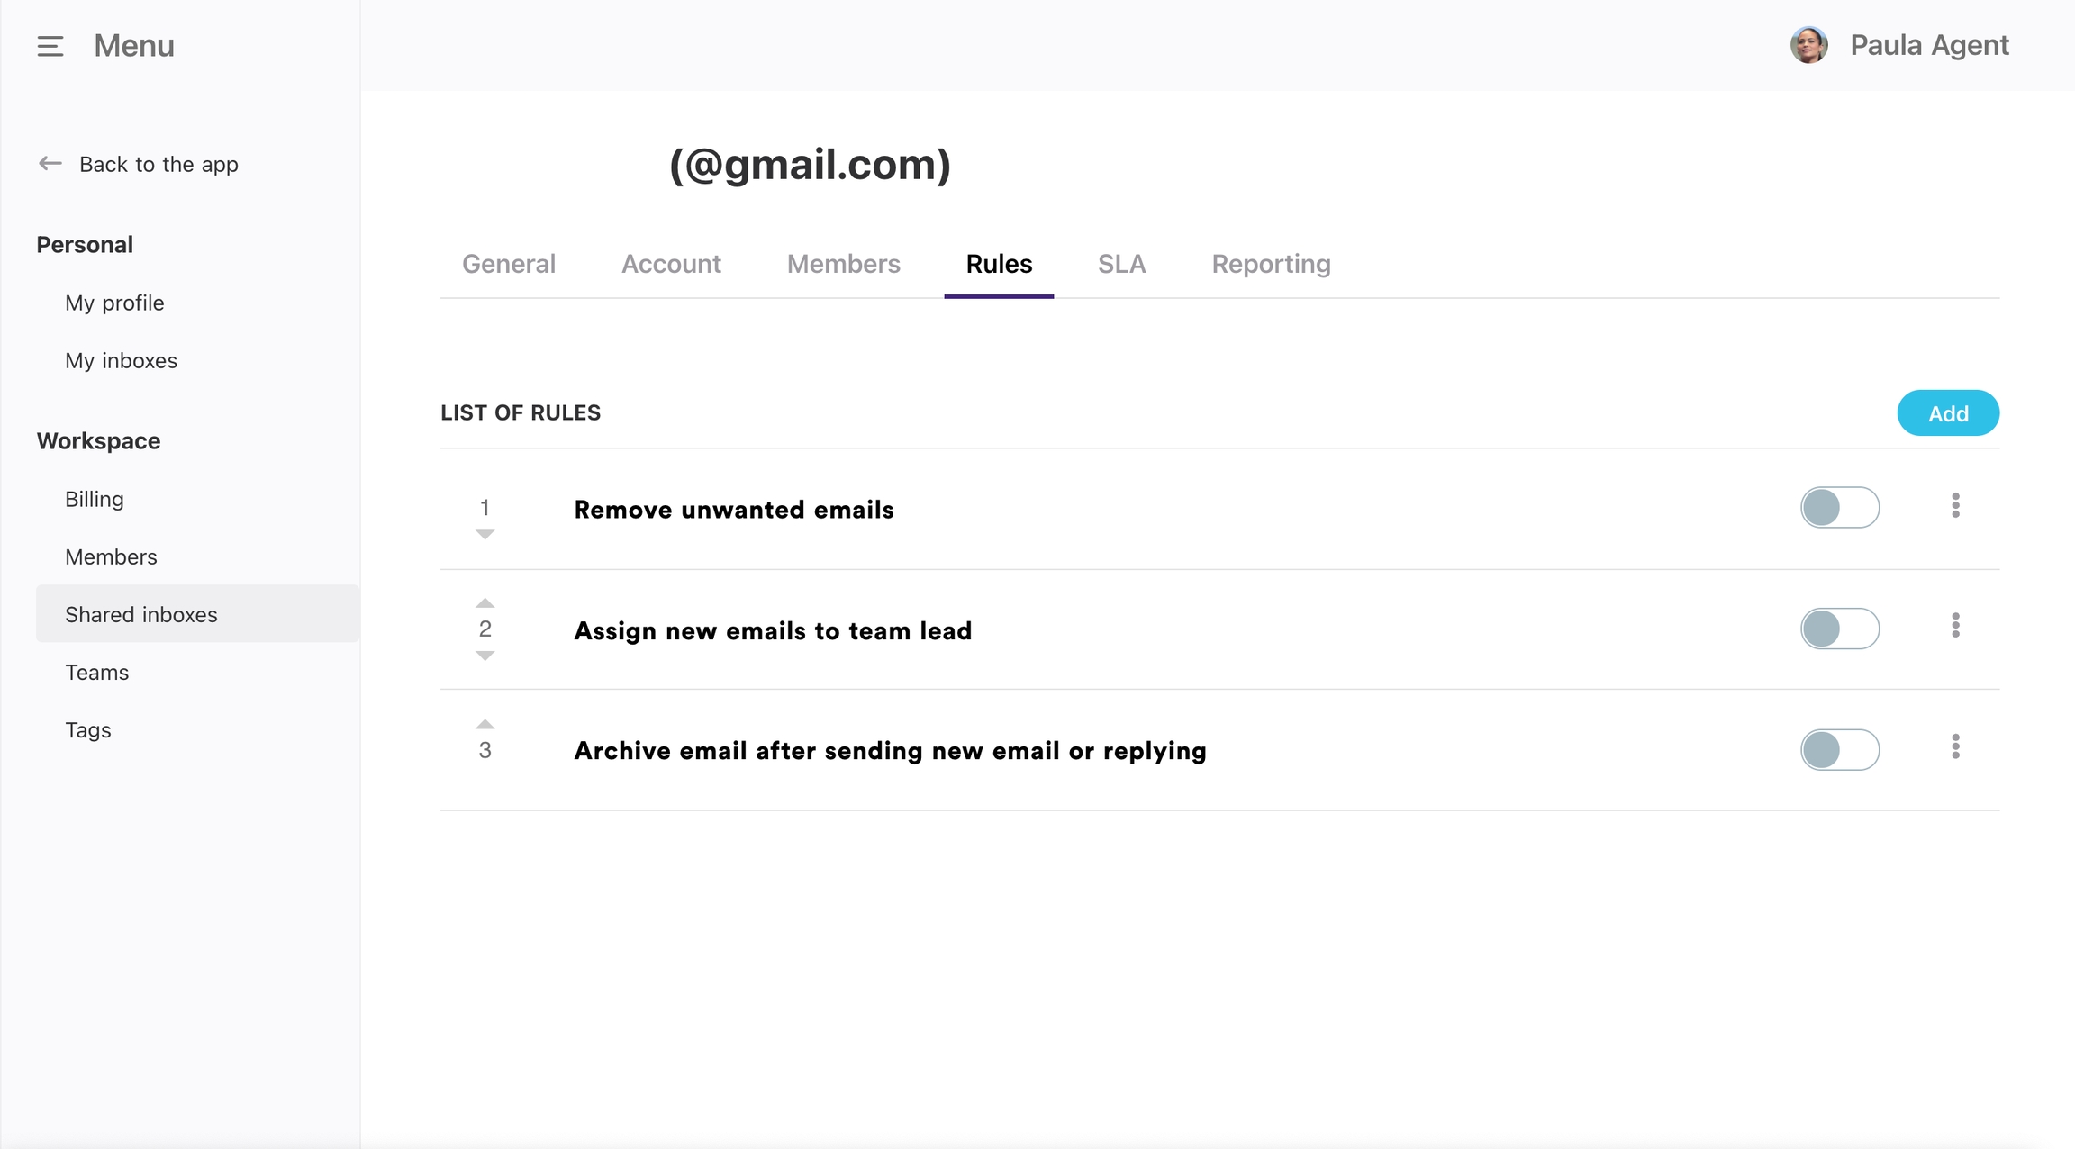
Task: Move rule 1 down with arrow
Action: [x=485, y=535]
